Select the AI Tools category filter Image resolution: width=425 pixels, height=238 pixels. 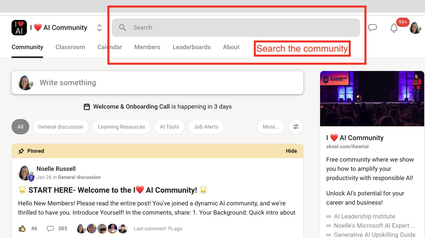coord(169,127)
